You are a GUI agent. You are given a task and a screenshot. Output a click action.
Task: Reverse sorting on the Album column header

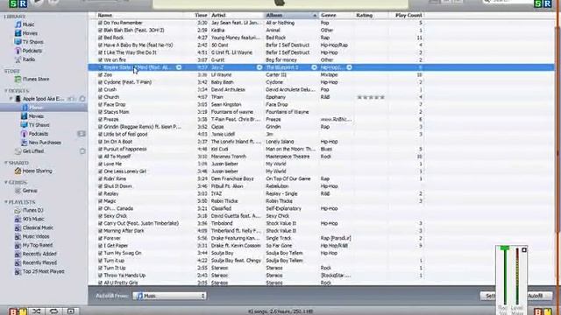coord(291,16)
